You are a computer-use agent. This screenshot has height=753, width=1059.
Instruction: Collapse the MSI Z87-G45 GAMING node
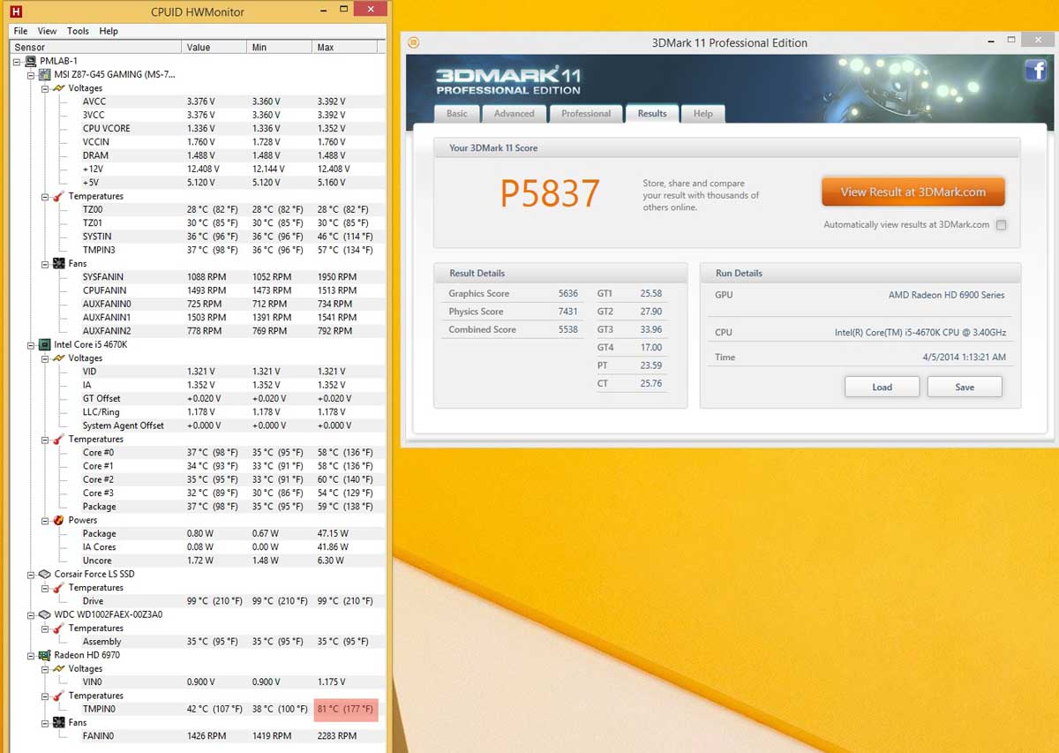coord(32,75)
